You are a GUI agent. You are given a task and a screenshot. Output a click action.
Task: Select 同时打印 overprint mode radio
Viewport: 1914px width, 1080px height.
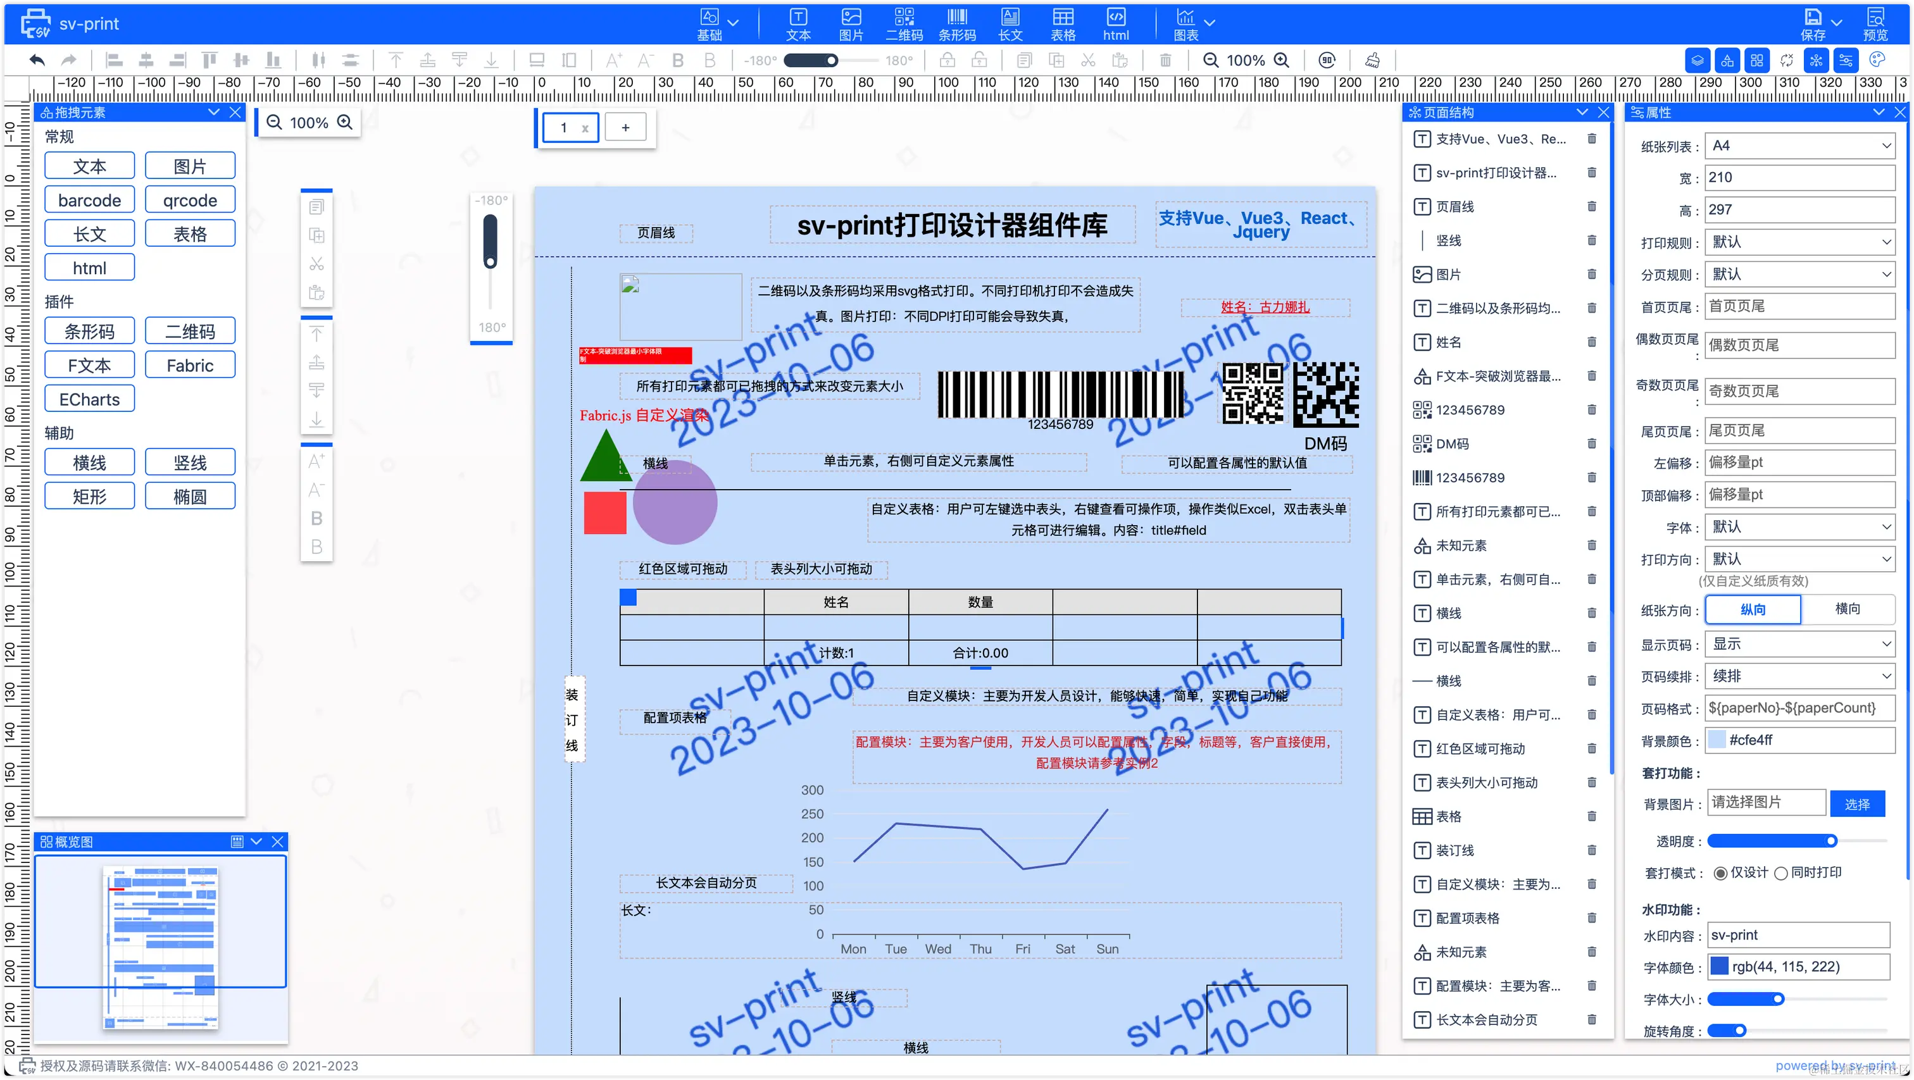pyautogui.click(x=1780, y=874)
